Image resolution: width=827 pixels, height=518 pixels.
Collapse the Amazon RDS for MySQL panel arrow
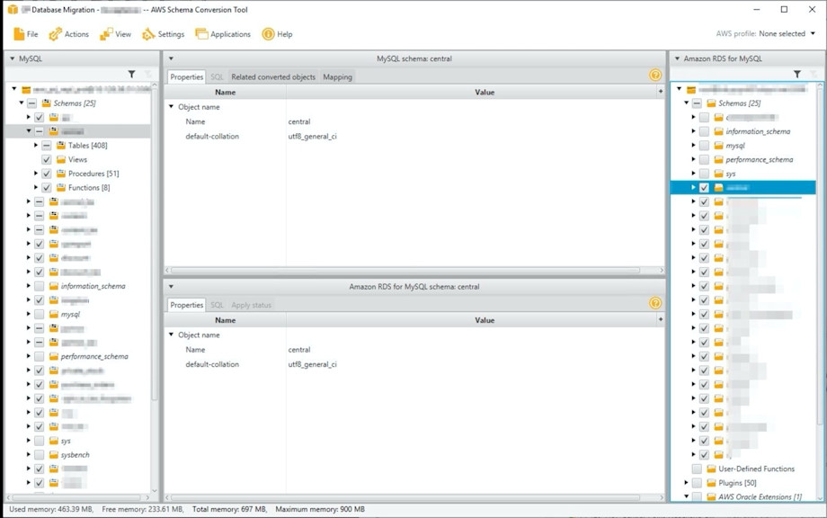(677, 58)
